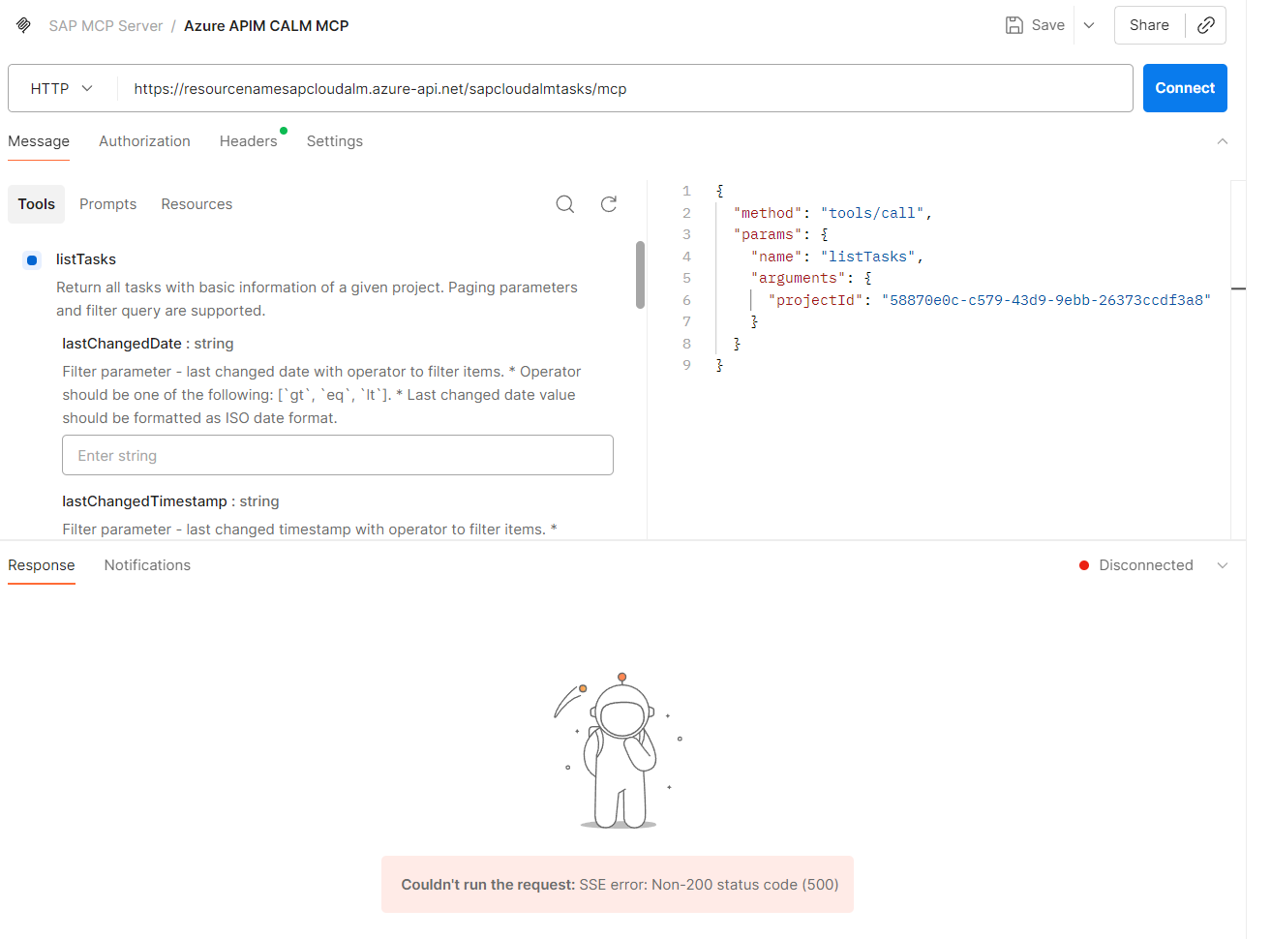Search the tools list
The width and height of the screenshot is (1271, 939).
565,203
